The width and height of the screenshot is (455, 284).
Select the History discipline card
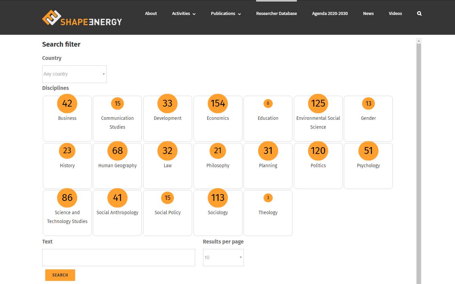tap(67, 166)
